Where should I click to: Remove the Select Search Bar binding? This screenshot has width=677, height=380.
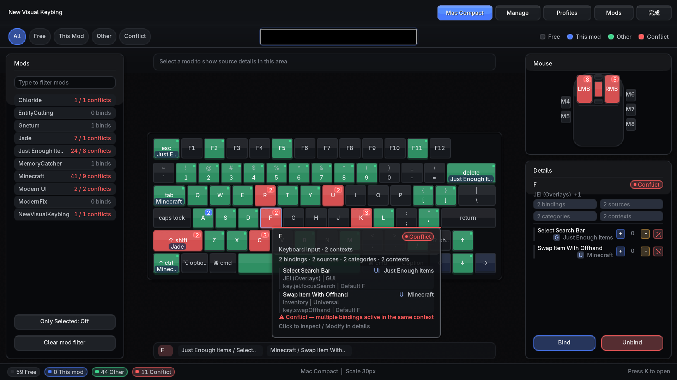point(658,234)
